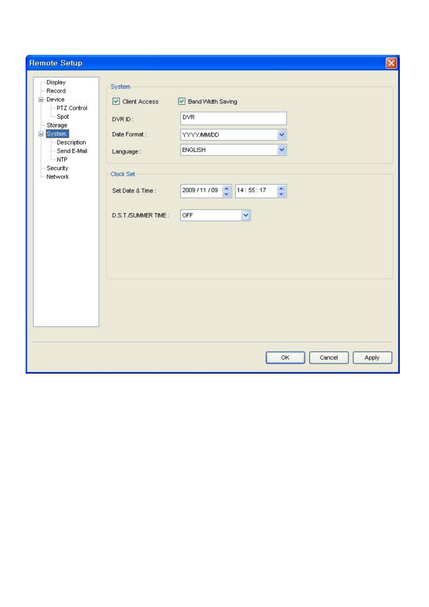The image size is (429, 607).
Task: Click the Apply button
Action: coord(372,358)
